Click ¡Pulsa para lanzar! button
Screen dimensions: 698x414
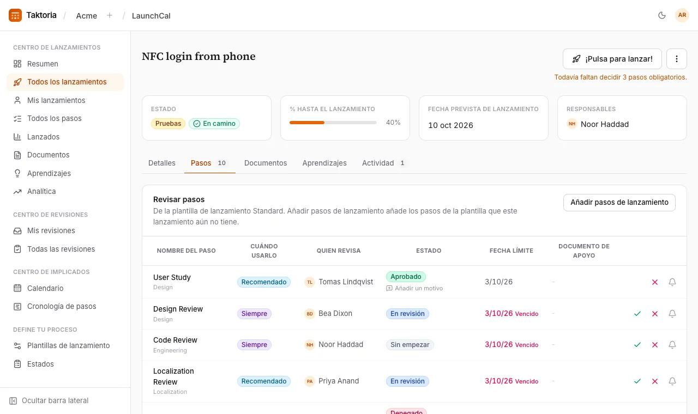coord(612,59)
